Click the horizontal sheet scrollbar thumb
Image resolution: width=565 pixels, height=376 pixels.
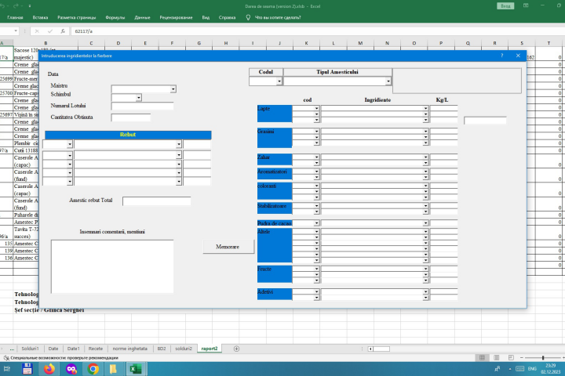pyautogui.click(x=381, y=349)
